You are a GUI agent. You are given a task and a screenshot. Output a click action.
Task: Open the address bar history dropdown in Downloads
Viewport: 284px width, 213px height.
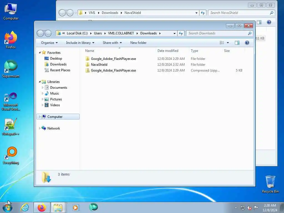point(174,33)
